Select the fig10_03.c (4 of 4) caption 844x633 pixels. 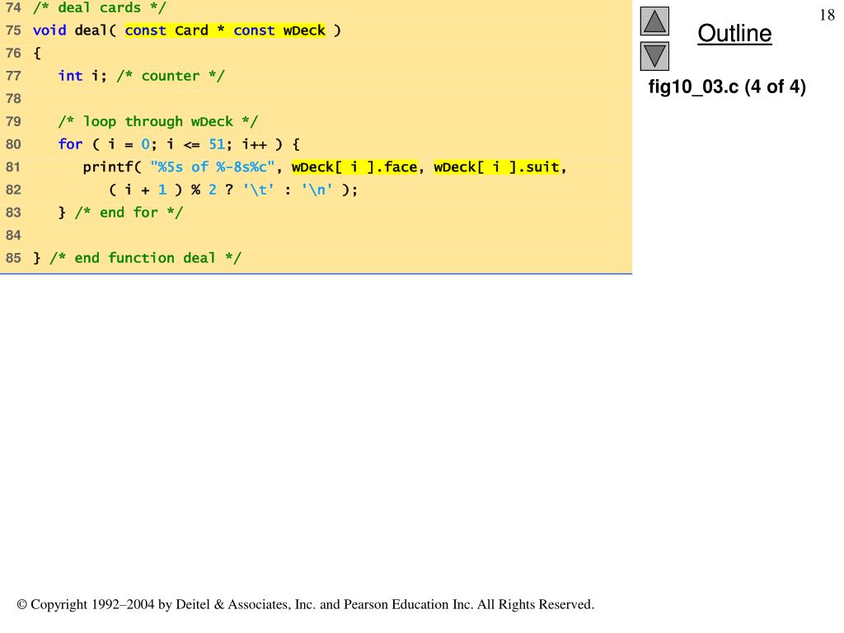pyautogui.click(x=727, y=87)
